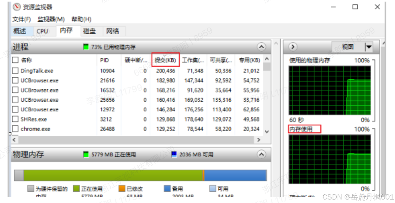Check the UCBrowser.exe PID 21616 checkbox
Screen dimensions: 395x203
(15, 80)
